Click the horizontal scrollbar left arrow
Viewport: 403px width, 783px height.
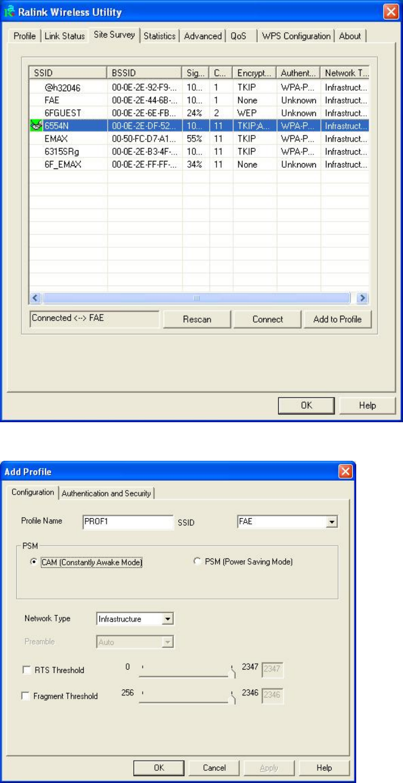[35, 298]
